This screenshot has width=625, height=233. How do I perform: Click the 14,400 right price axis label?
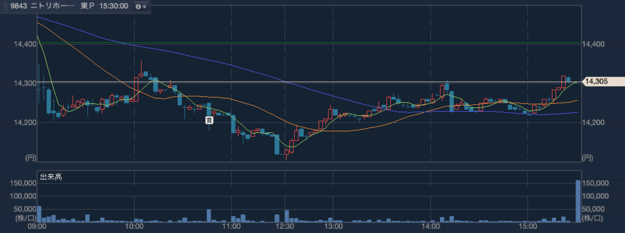point(593,44)
